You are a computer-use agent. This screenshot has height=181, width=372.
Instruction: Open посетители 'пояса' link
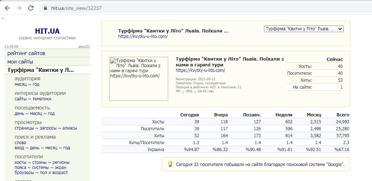20,167
